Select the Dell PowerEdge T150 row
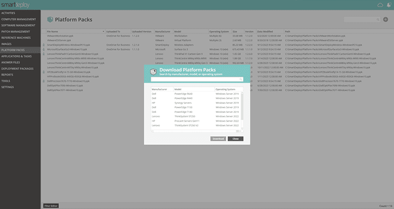The image size is (394, 209). 196,107
